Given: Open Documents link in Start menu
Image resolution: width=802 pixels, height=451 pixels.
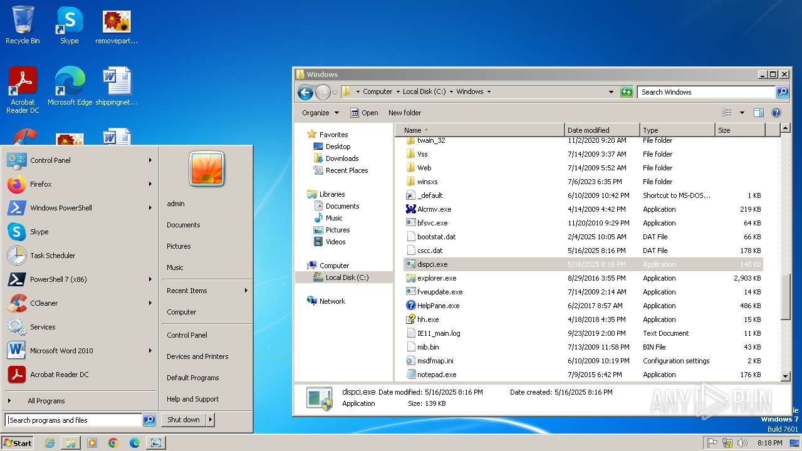Looking at the screenshot, I should tap(184, 225).
